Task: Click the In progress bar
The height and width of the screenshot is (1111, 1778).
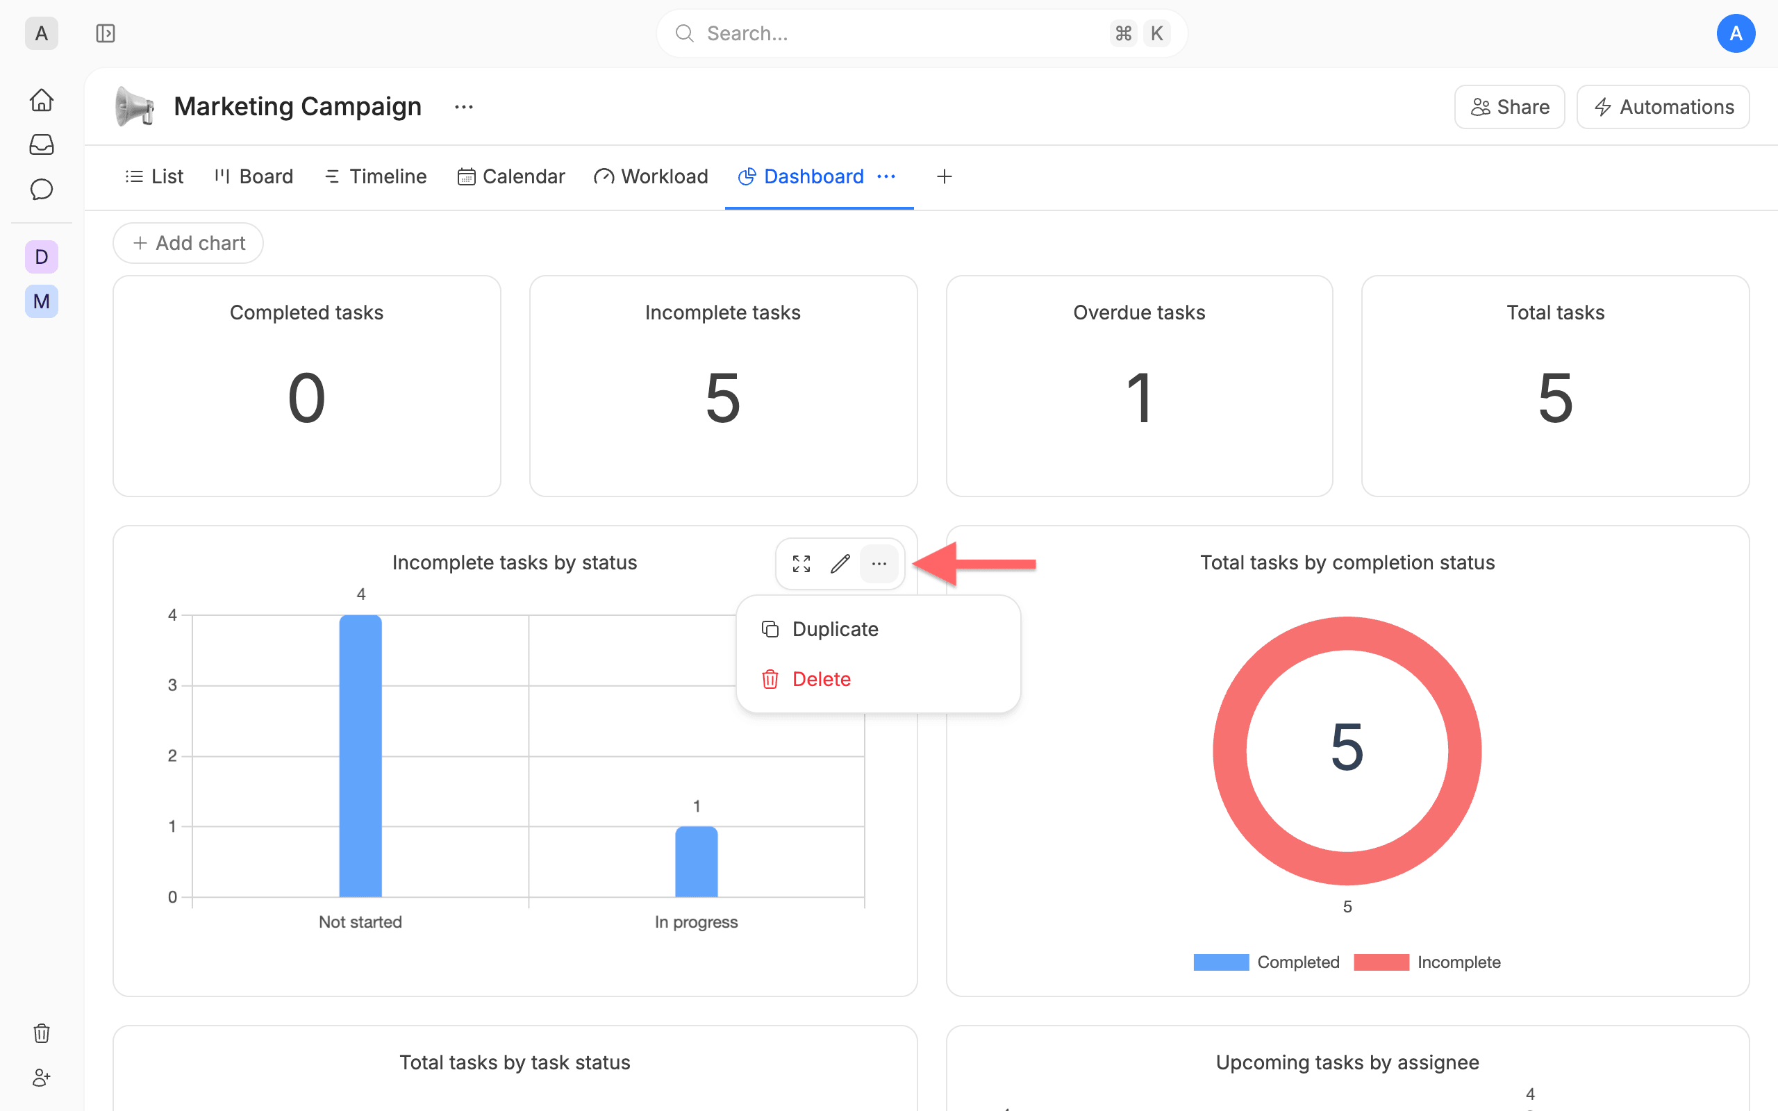Action: pos(696,862)
